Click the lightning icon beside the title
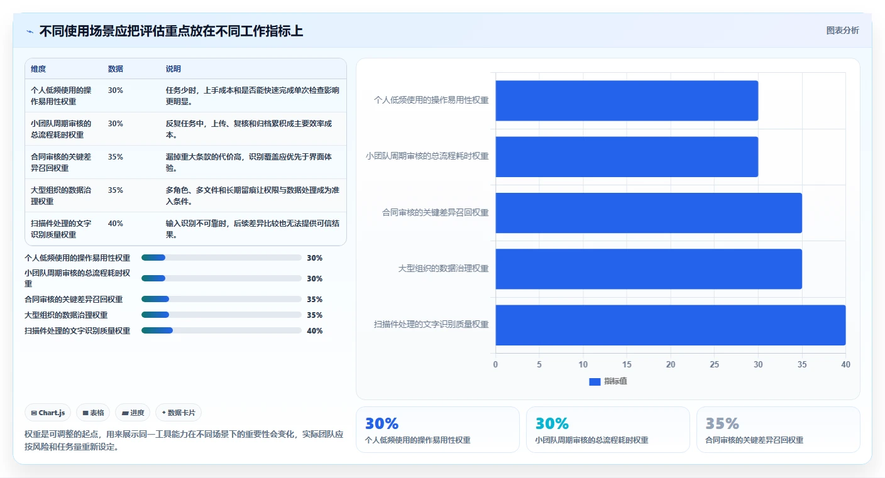The width and height of the screenshot is (885, 478). [x=30, y=31]
